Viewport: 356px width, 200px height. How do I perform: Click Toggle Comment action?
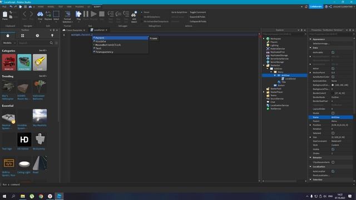(198, 12)
